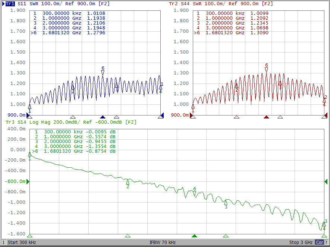Click the IFBW 70 kHz field

click(x=163, y=243)
